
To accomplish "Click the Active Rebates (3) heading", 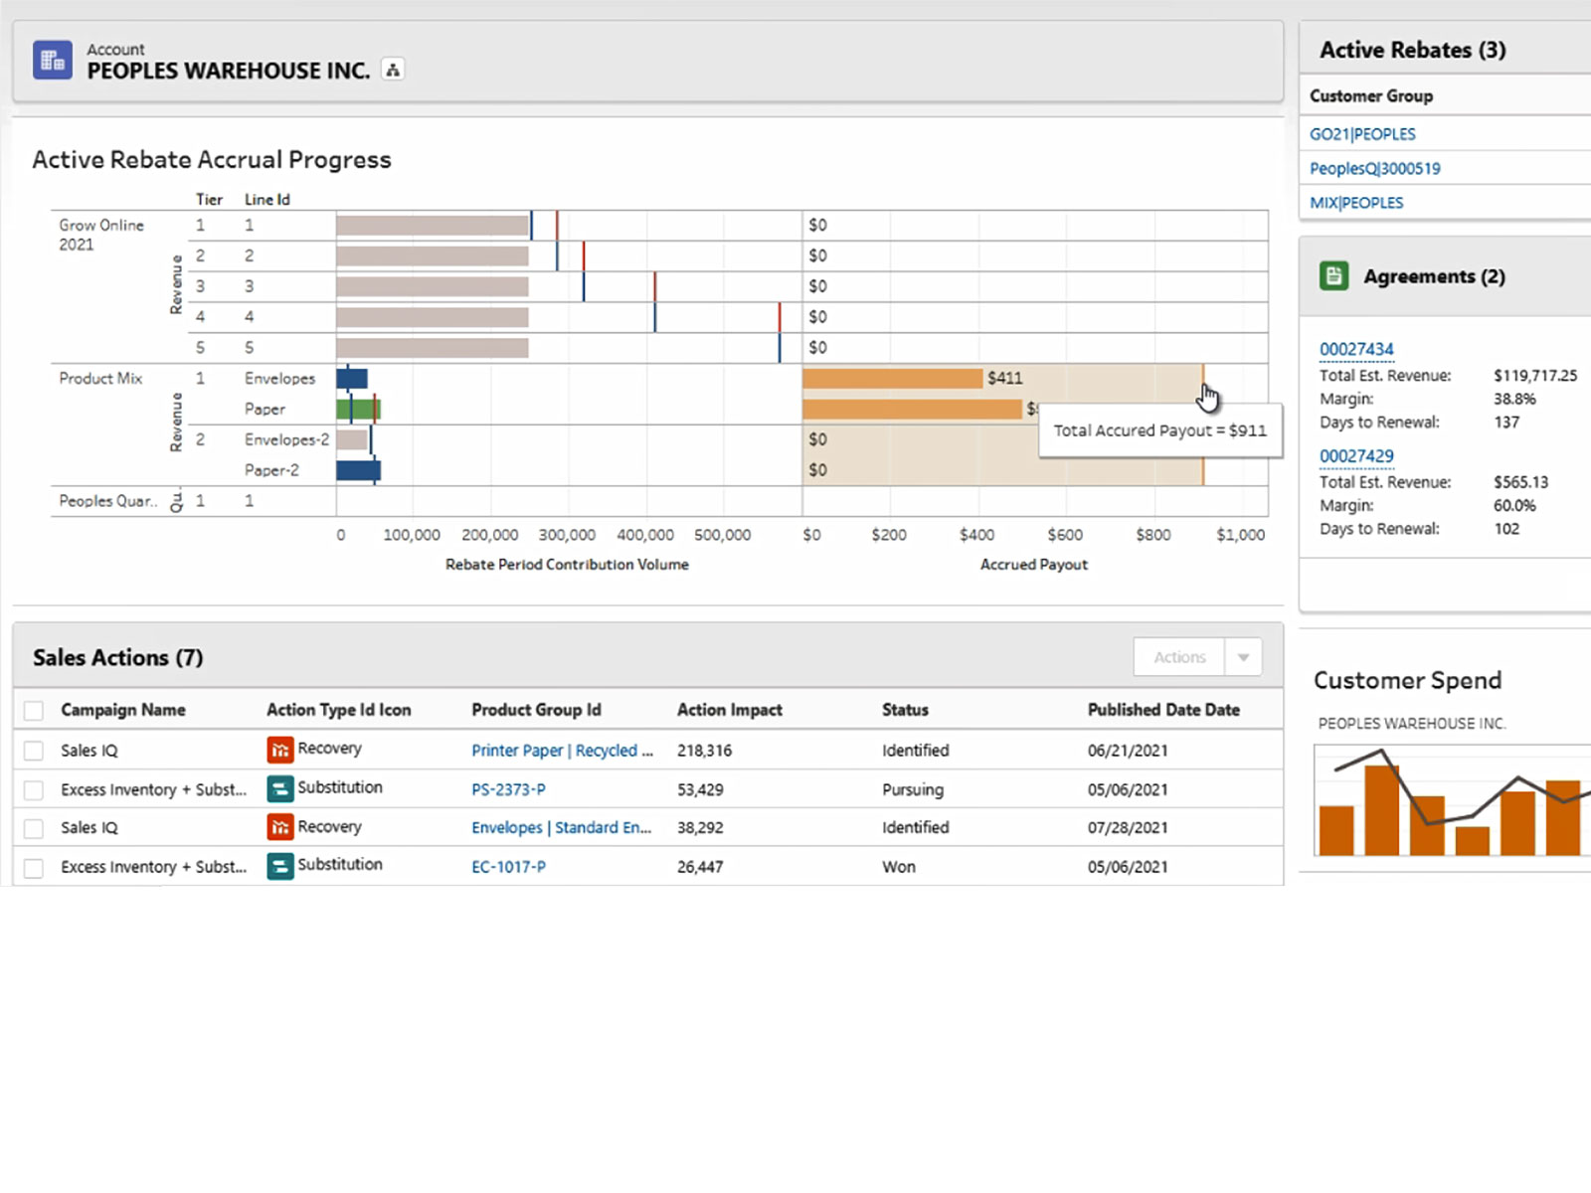I will (x=1412, y=50).
